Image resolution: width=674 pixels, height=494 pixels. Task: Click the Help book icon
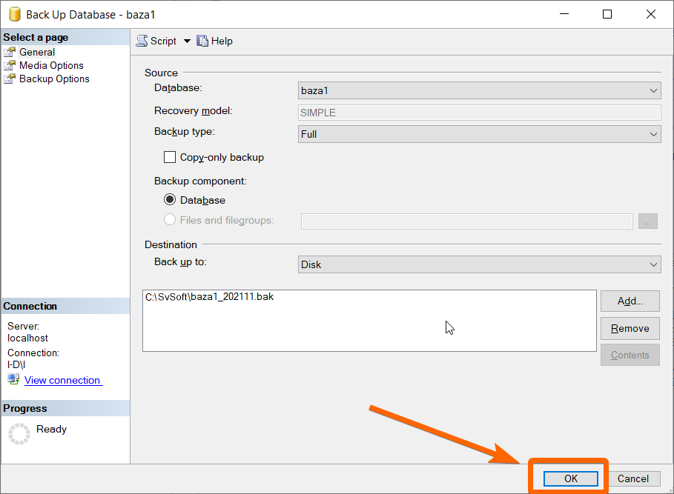tap(202, 41)
